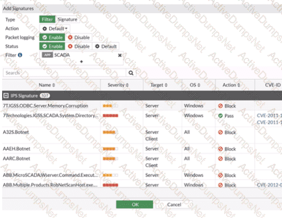This screenshot has height=218, width=282.
Task: Enable packet logging
Action: coord(52,38)
